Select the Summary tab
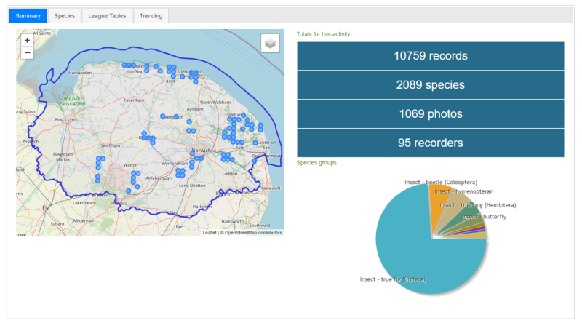Screen dimensions: 582x323 click(28, 15)
